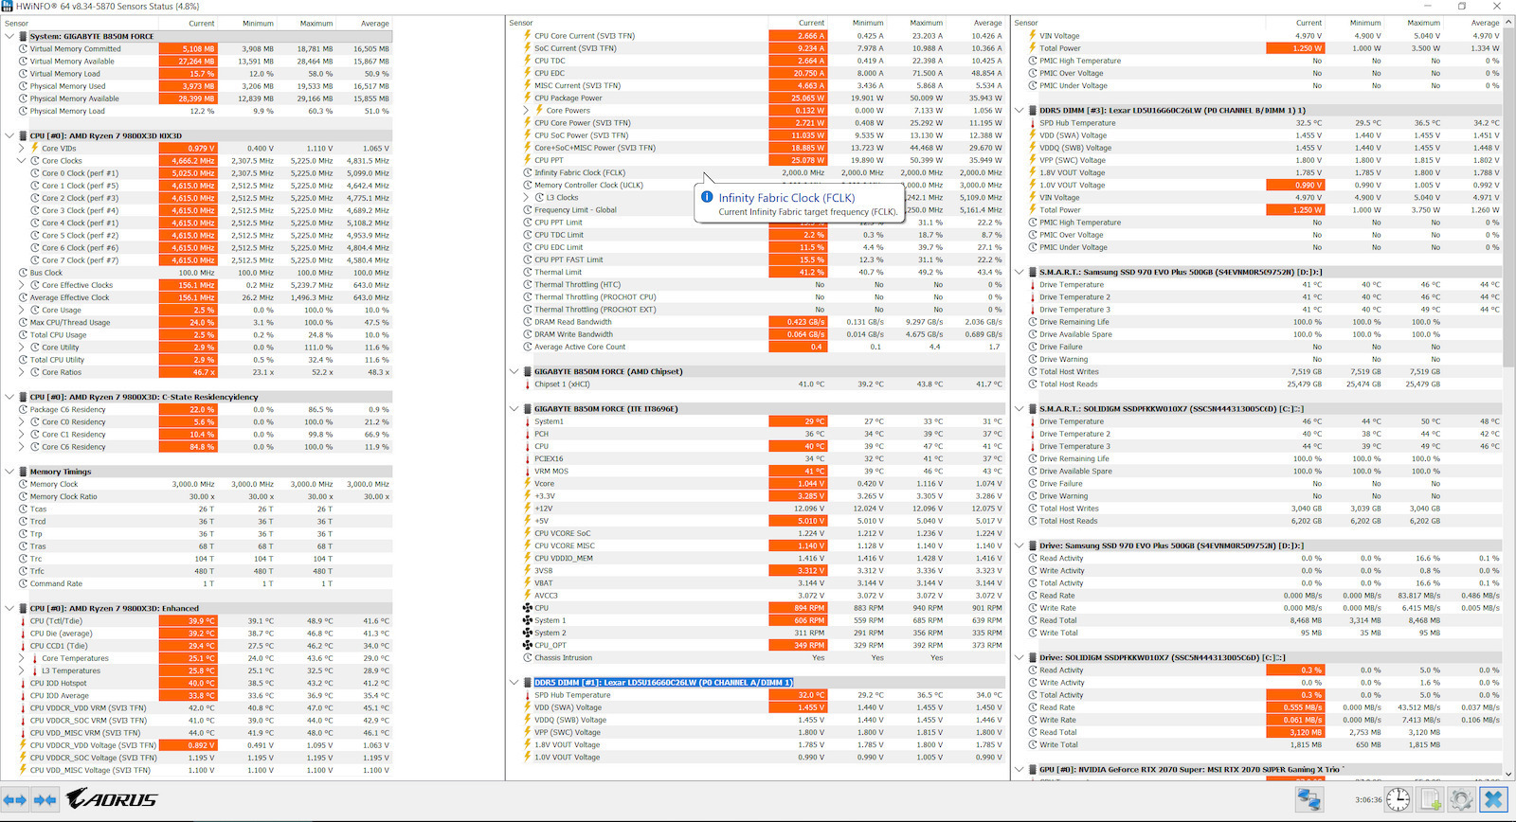Select the highlighted DDR5 DIMM [#1] Lexar header
Viewport: 1516px width, 822px height.
pos(663,683)
